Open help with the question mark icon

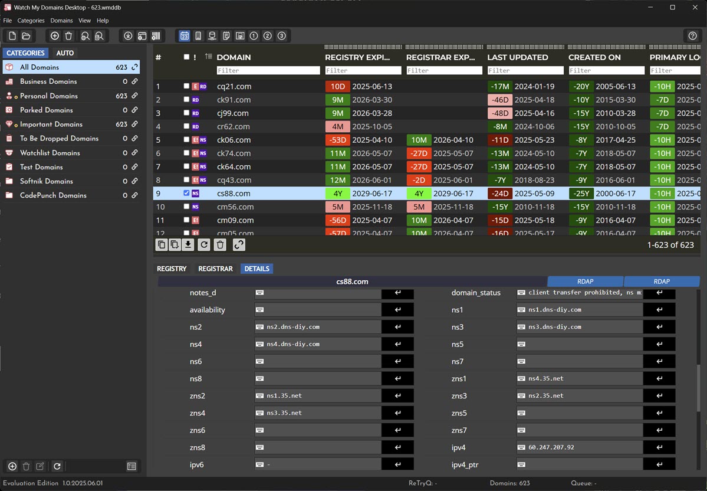[693, 35]
